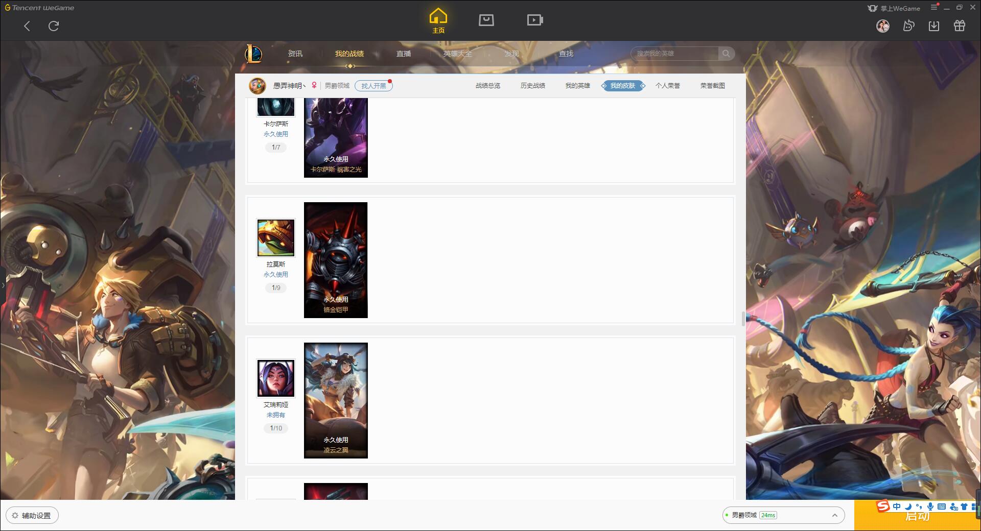Switch to 战绩总览 sub-tab

pyautogui.click(x=488, y=86)
